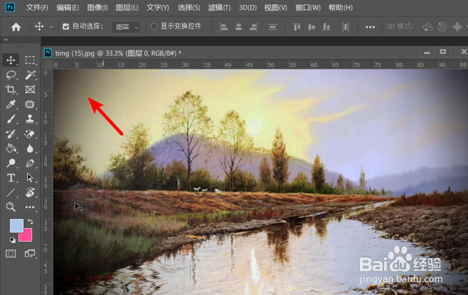Select 3D roll mode icon
This screenshot has height=295, width=468.
[x=442, y=27]
